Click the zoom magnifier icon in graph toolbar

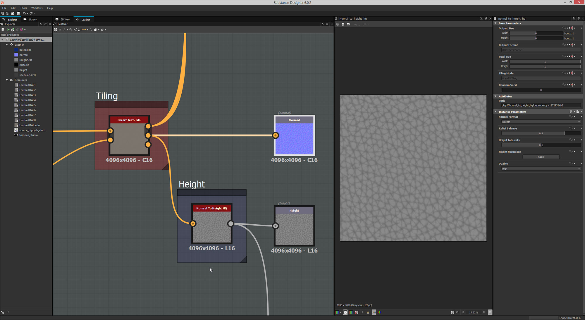(71, 30)
